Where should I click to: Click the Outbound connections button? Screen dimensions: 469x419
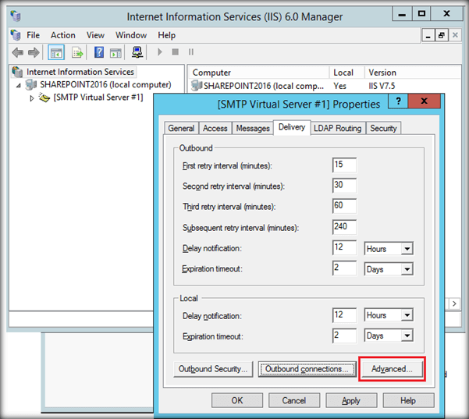(307, 369)
